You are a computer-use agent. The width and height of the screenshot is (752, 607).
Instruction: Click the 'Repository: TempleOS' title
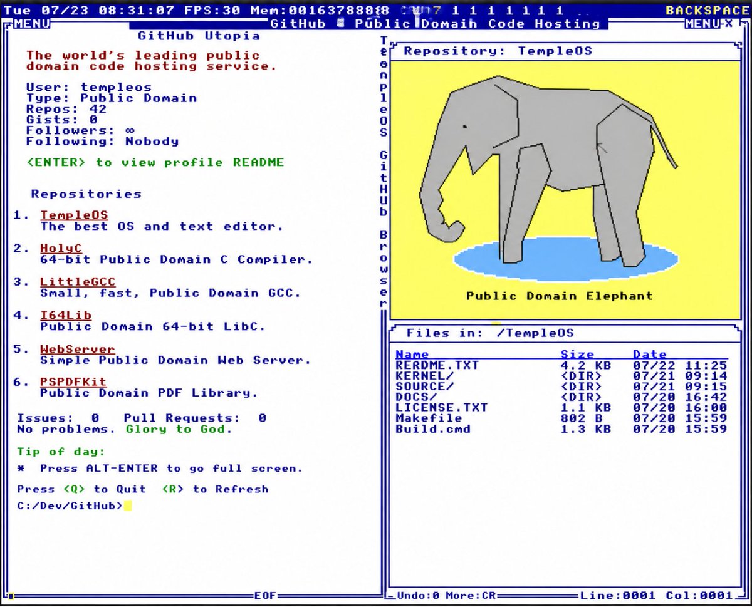coord(498,51)
